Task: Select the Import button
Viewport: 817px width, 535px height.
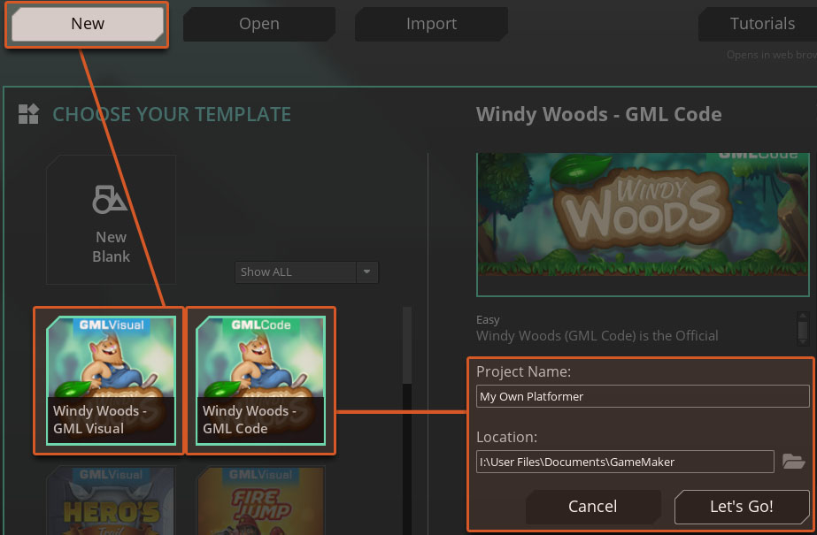Action: 431,24
